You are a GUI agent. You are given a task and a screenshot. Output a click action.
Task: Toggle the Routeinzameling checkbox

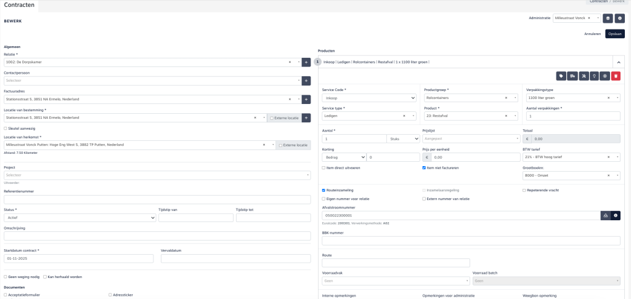coord(324,190)
